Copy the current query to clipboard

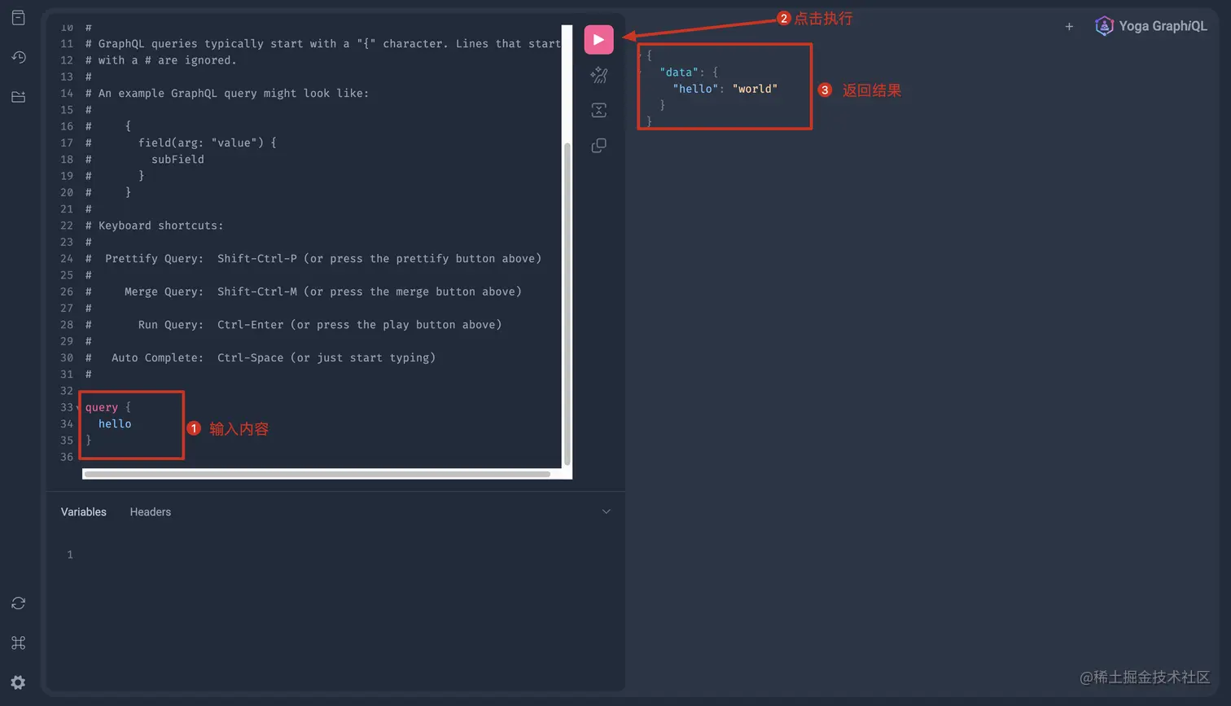pyautogui.click(x=598, y=145)
